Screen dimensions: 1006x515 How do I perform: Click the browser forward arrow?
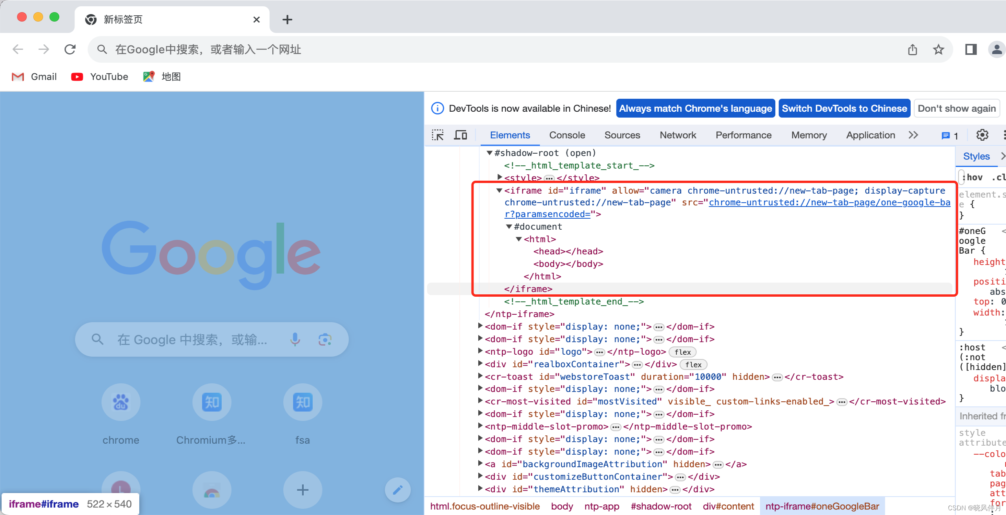tap(44, 49)
